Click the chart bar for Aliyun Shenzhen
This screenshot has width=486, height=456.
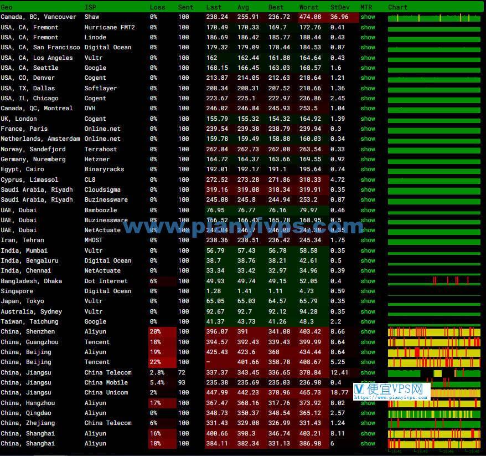pyautogui.click(x=434, y=332)
